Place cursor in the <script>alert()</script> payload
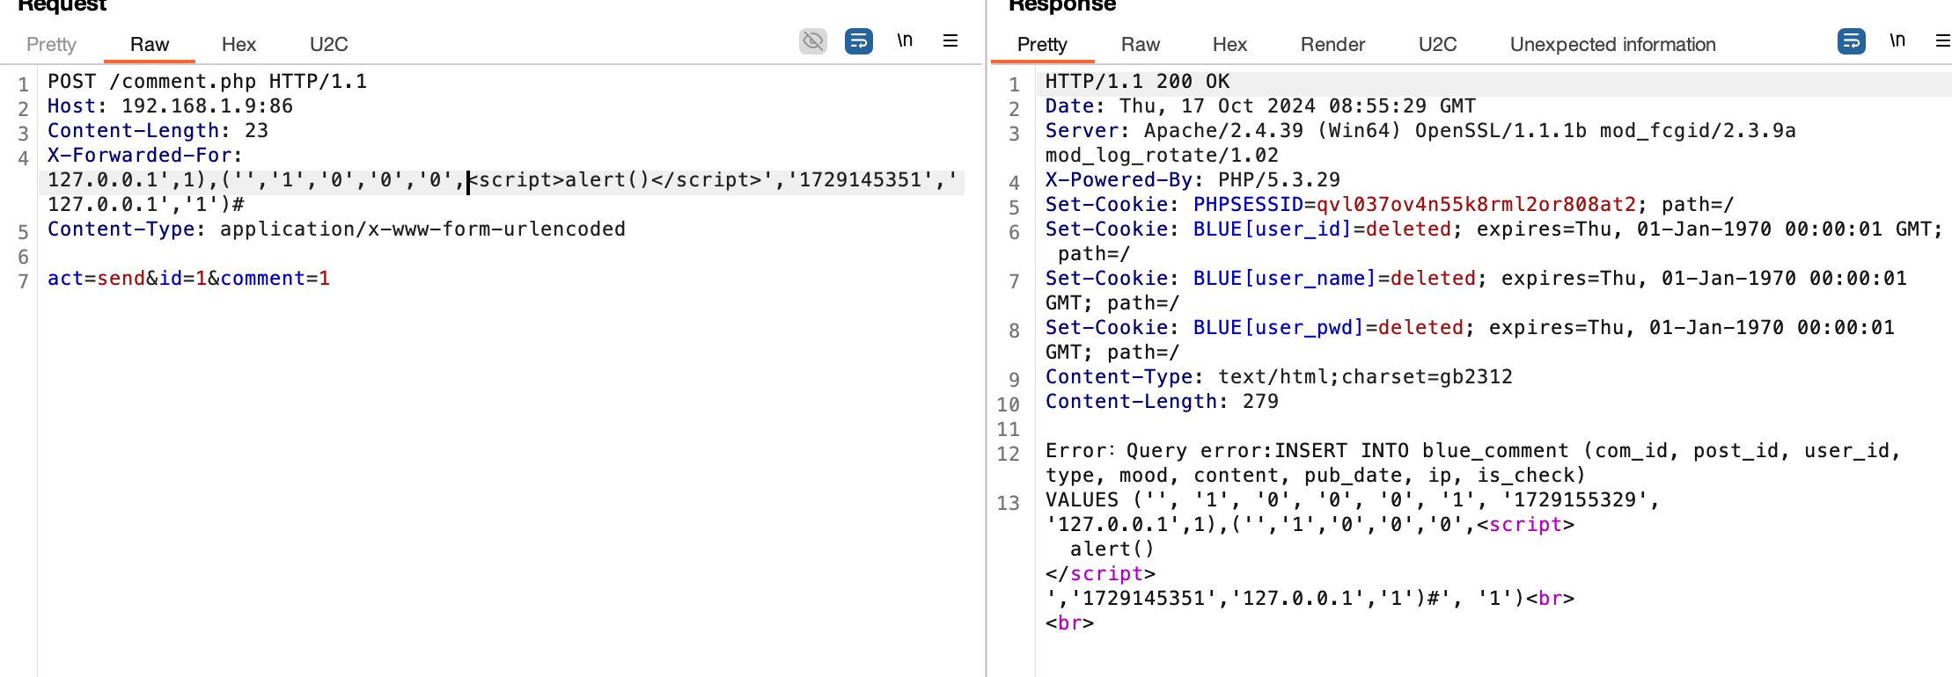 pyautogui.click(x=614, y=180)
